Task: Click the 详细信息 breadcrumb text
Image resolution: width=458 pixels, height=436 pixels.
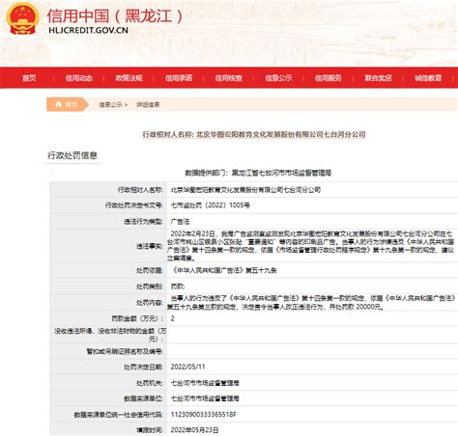Action: pos(148,104)
